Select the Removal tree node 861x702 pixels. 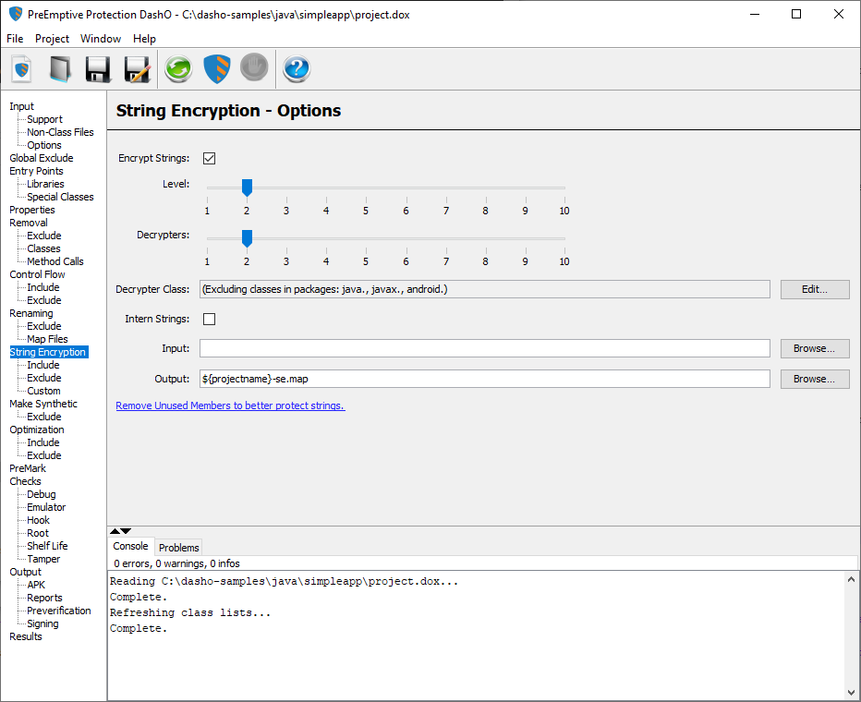[x=29, y=223]
